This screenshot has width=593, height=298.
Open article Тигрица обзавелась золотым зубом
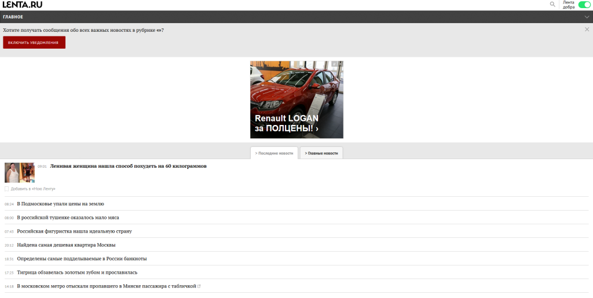coord(77,273)
